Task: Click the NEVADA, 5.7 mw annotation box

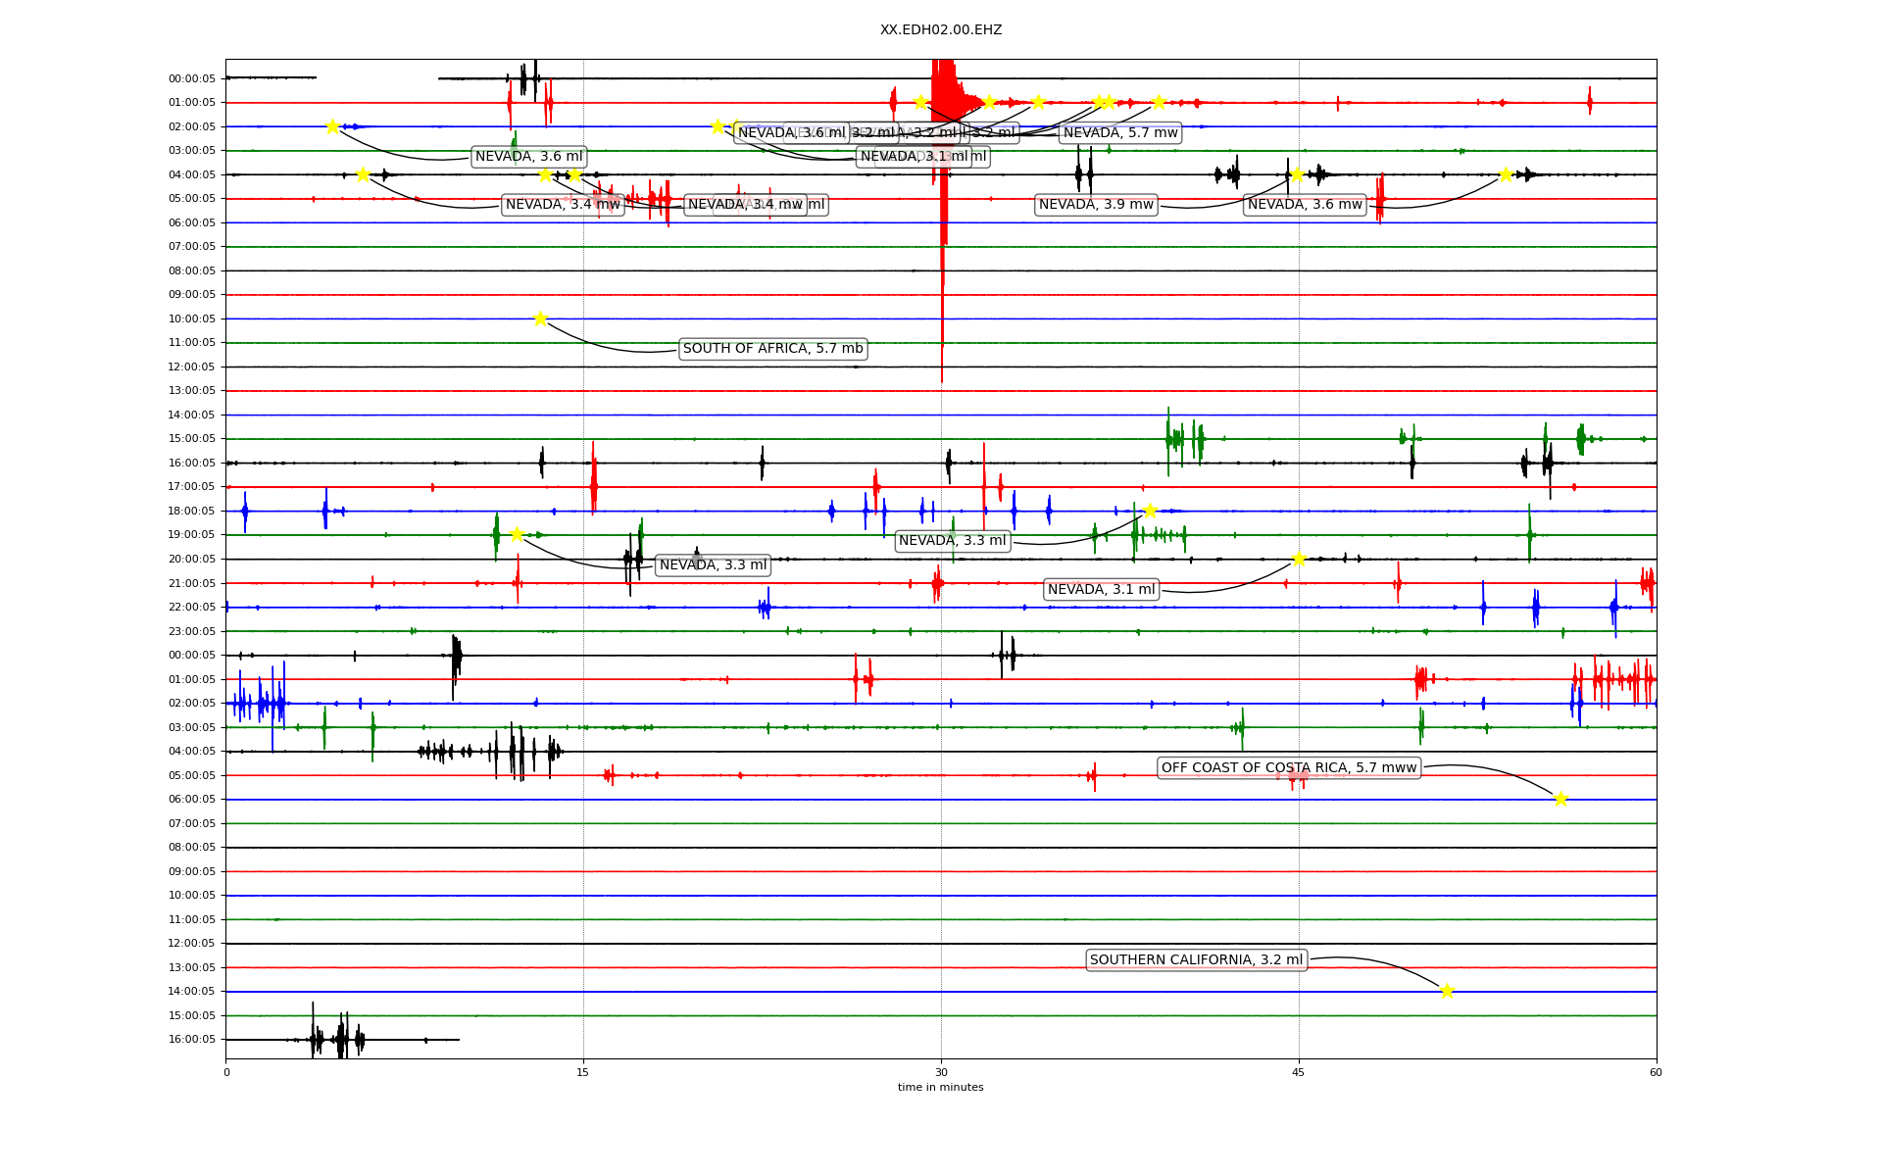Action: pyautogui.click(x=1120, y=133)
